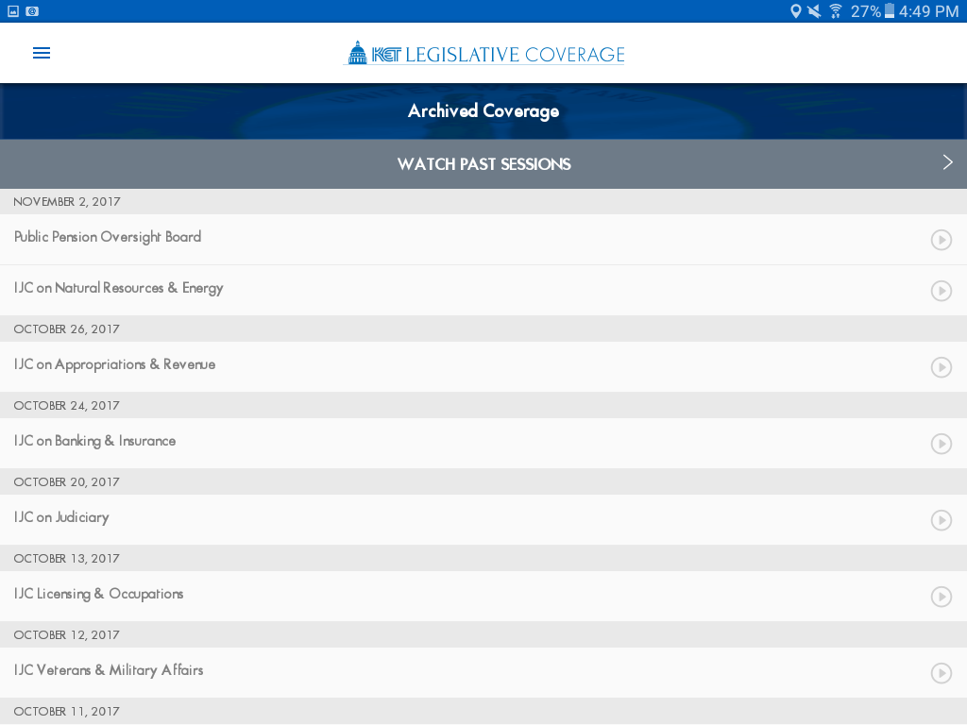Tap the October 20, 2017 date header
This screenshot has height=725, width=967.
click(67, 482)
